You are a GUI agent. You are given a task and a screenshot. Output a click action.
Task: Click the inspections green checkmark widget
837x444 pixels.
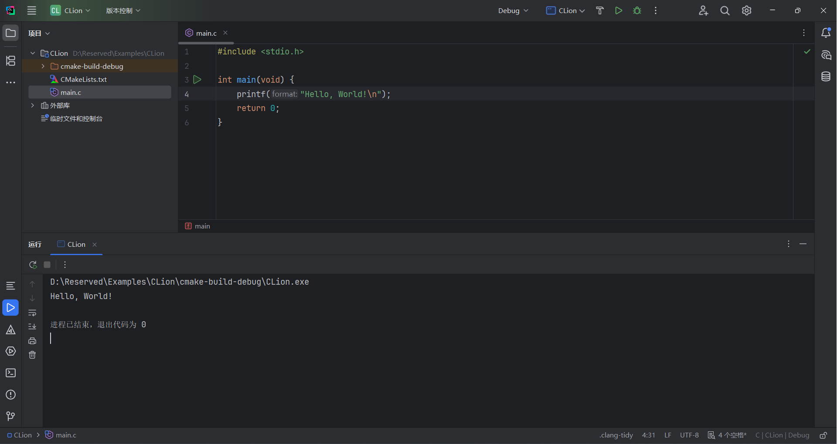coord(807,52)
